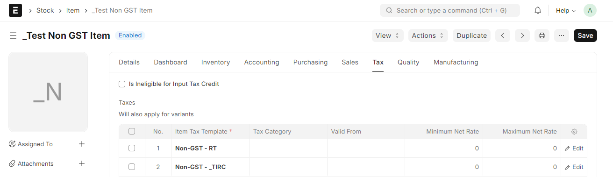Click the print icon
This screenshot has width=613, height=177.
pos(542,35)
